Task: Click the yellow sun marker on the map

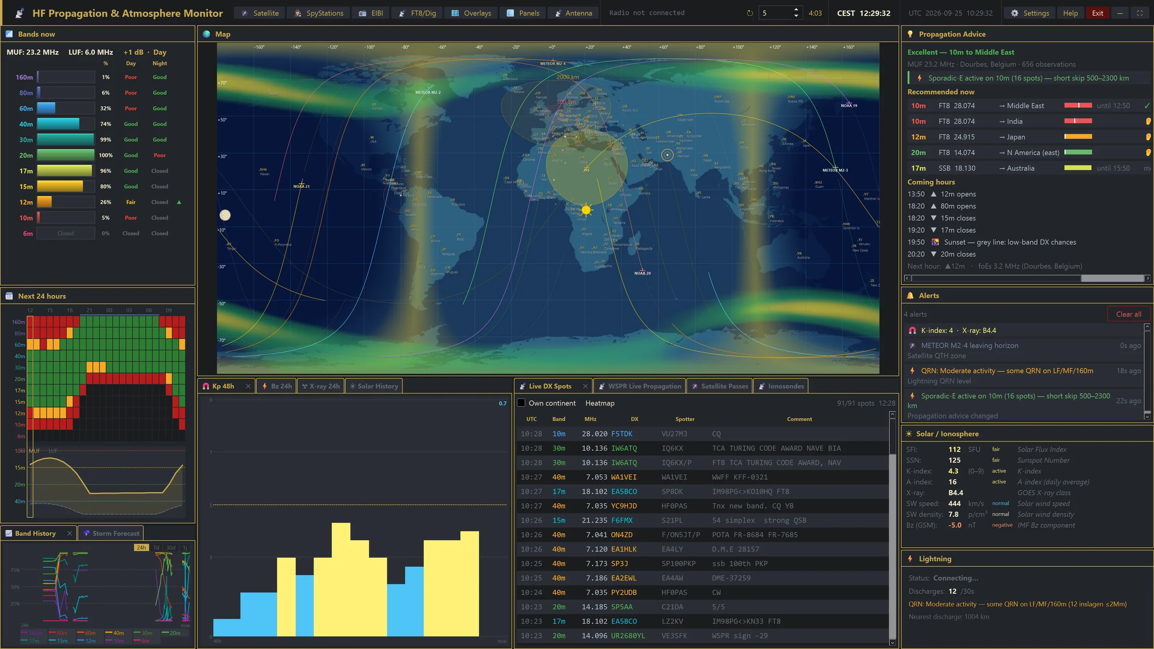Action: click(586, 210)
